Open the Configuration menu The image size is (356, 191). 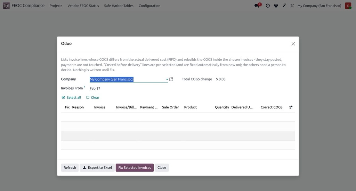(x=149, y=6)
